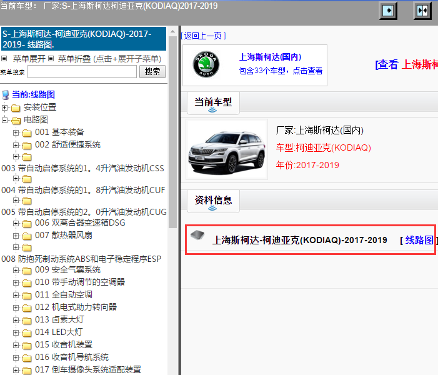Click the Skoda logo image
This screenshot has height=375, width=438.
(206, 64)
